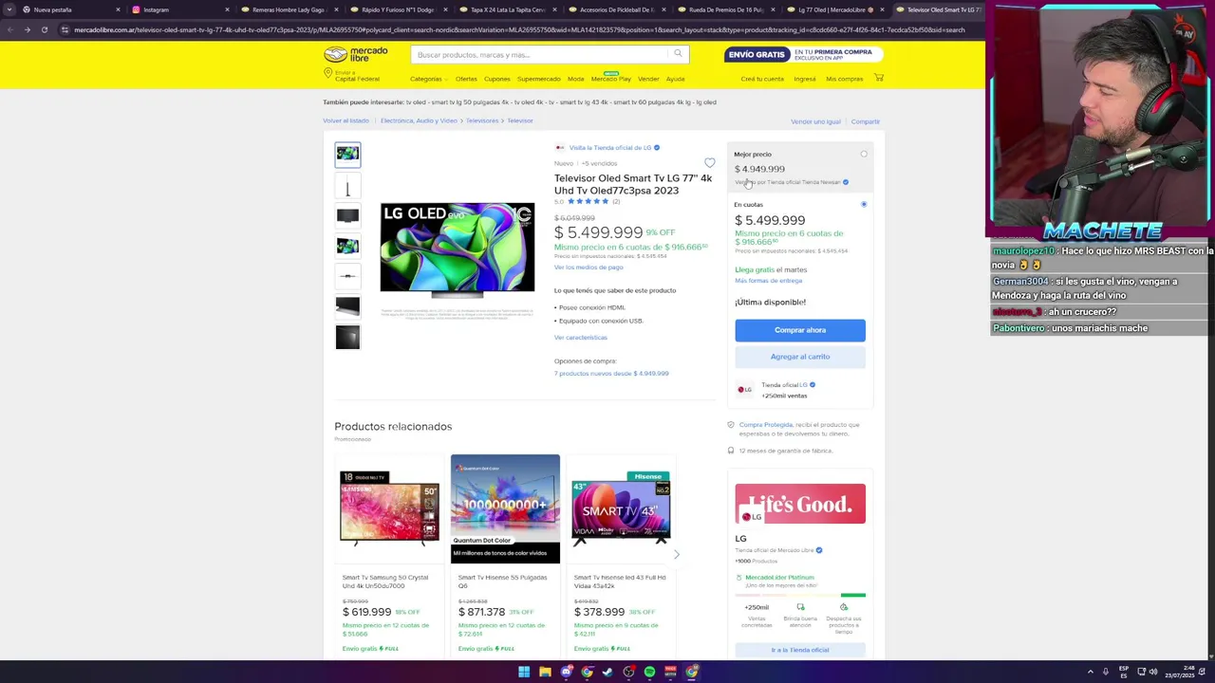Click the search magnifier icon
The height and width of the screenshot is (683, 1215).
click(x=678, y=54)
